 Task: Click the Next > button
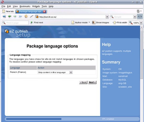(x=92, y=82)
